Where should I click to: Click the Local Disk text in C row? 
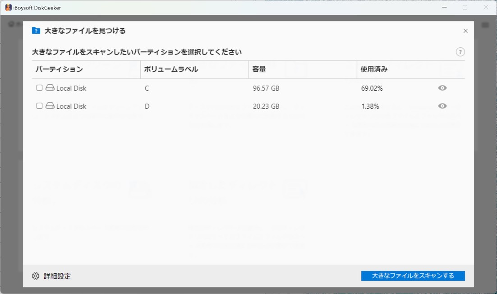coord(71,88)
